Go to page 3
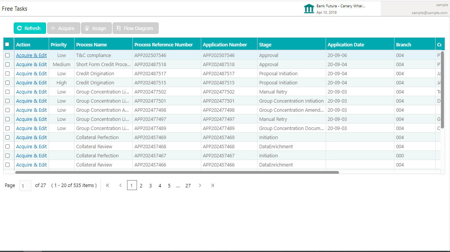 point(150,186)
